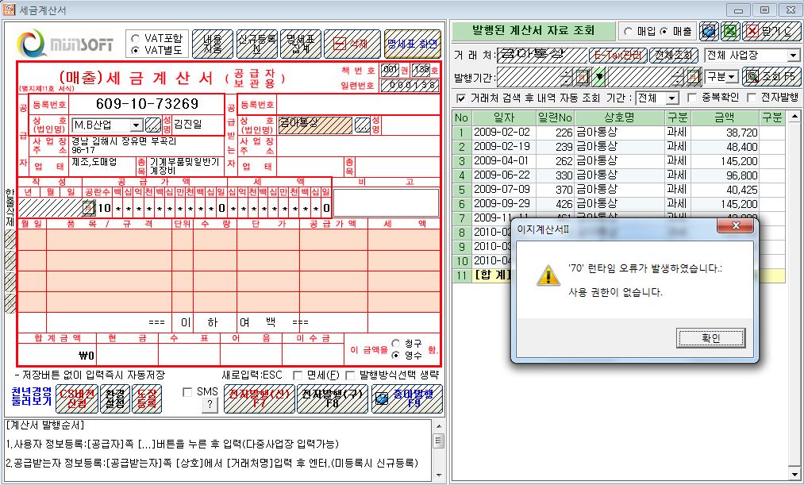804x485 pixels.
Task: Click the MIJINSOFT logo
Action: tap(65, 43)
